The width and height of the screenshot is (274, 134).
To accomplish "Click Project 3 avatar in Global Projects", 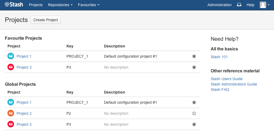I will point(10,124).
